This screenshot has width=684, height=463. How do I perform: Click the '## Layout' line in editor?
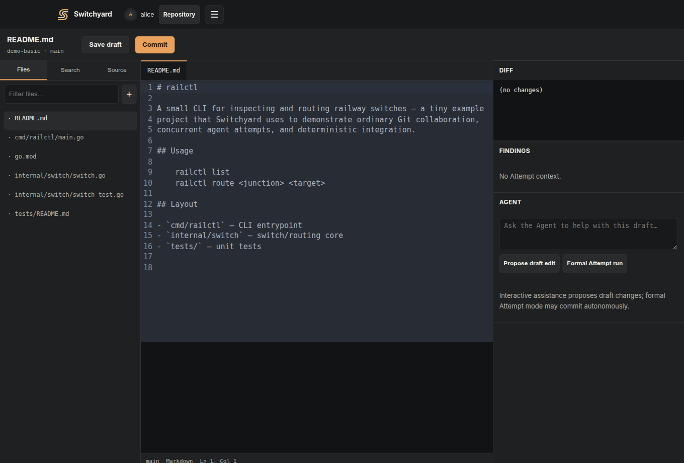click(x=177, y=204)
